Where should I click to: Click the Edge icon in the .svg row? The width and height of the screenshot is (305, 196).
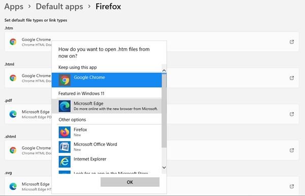coord(13,186)
